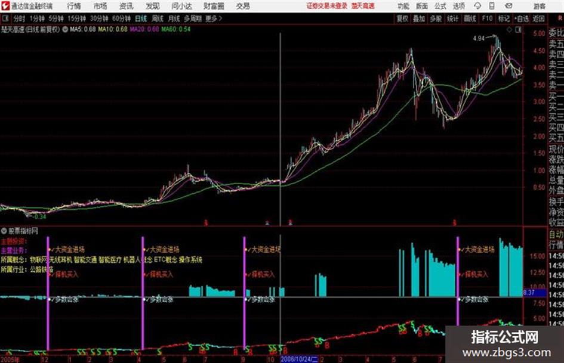Image resolution: width=564 pixels, height=363 pixels.
Task: Open the 市场 menu
Action: (x=100, y=6)
